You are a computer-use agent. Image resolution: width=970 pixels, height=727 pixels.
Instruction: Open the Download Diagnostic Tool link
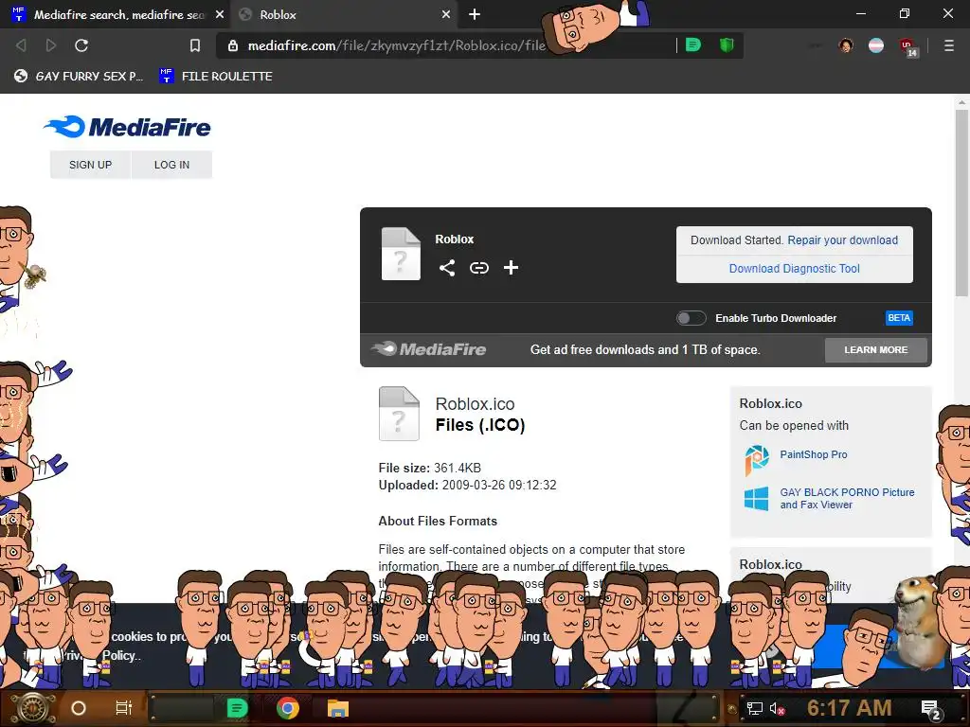(x=795, y=268)
